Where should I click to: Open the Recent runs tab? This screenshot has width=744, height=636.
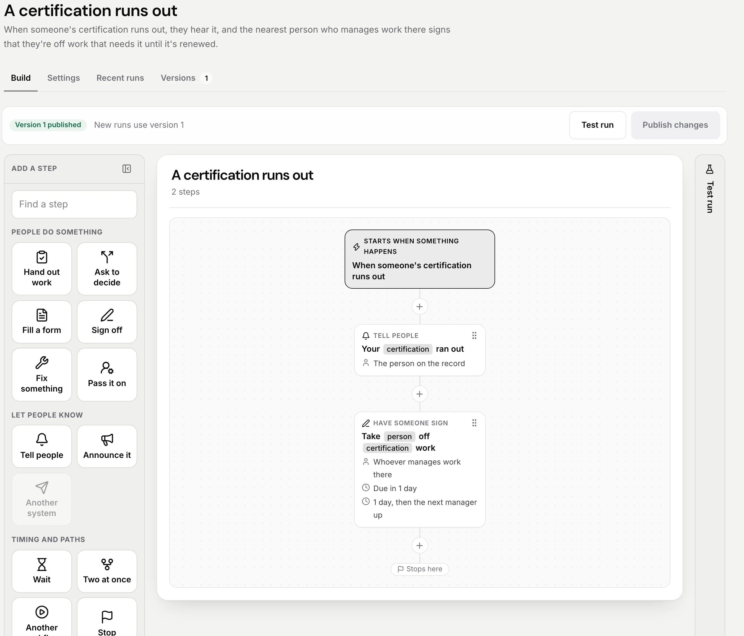(x=120, y=78)
